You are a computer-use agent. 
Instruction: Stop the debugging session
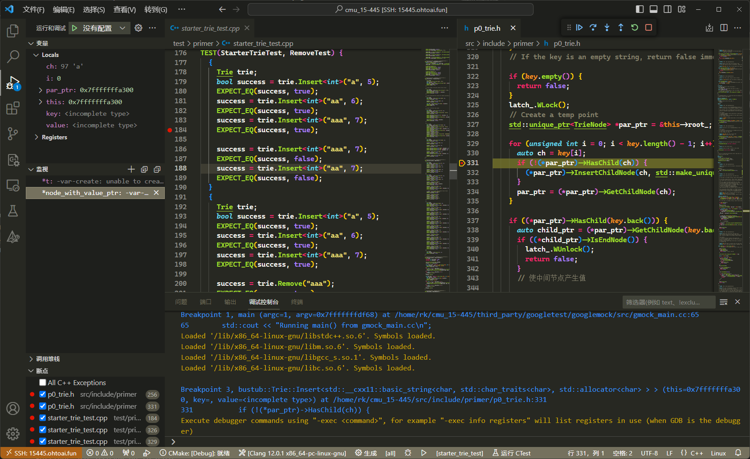[x=648, y=28]
